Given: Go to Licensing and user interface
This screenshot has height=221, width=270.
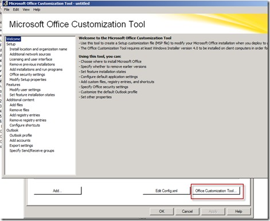Looking at the screenshot, I should (x=31, y=59).
